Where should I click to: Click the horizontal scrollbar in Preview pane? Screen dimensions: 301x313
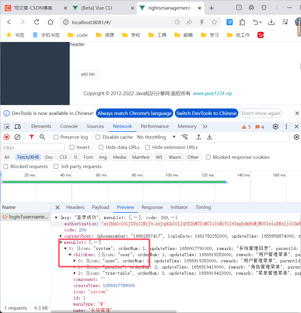tap(114, 311)
